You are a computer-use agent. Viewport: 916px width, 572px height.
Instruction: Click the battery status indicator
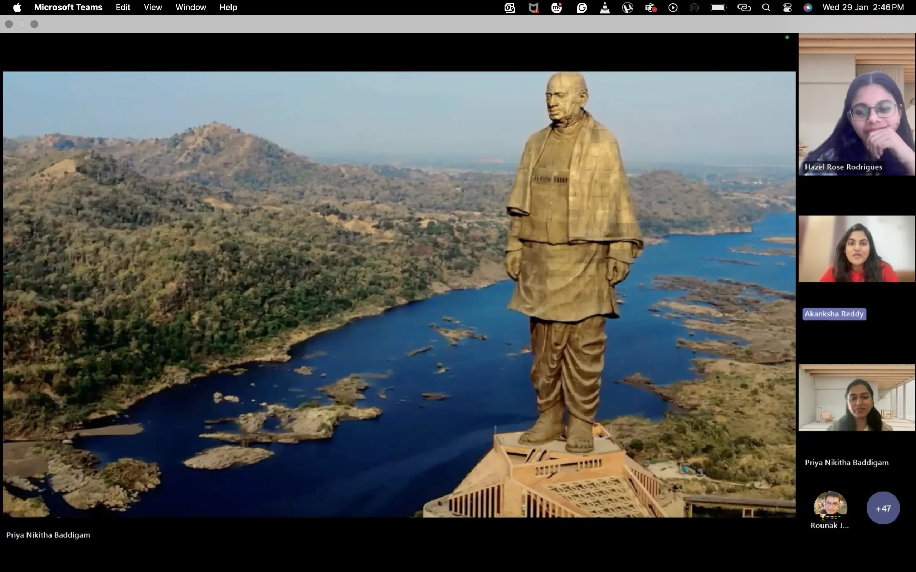click(x=718, y=8)
